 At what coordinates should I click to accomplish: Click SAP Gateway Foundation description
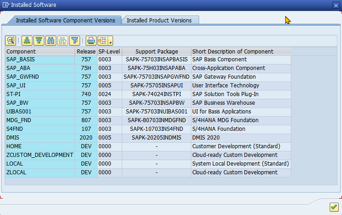(x=241, y=77)
